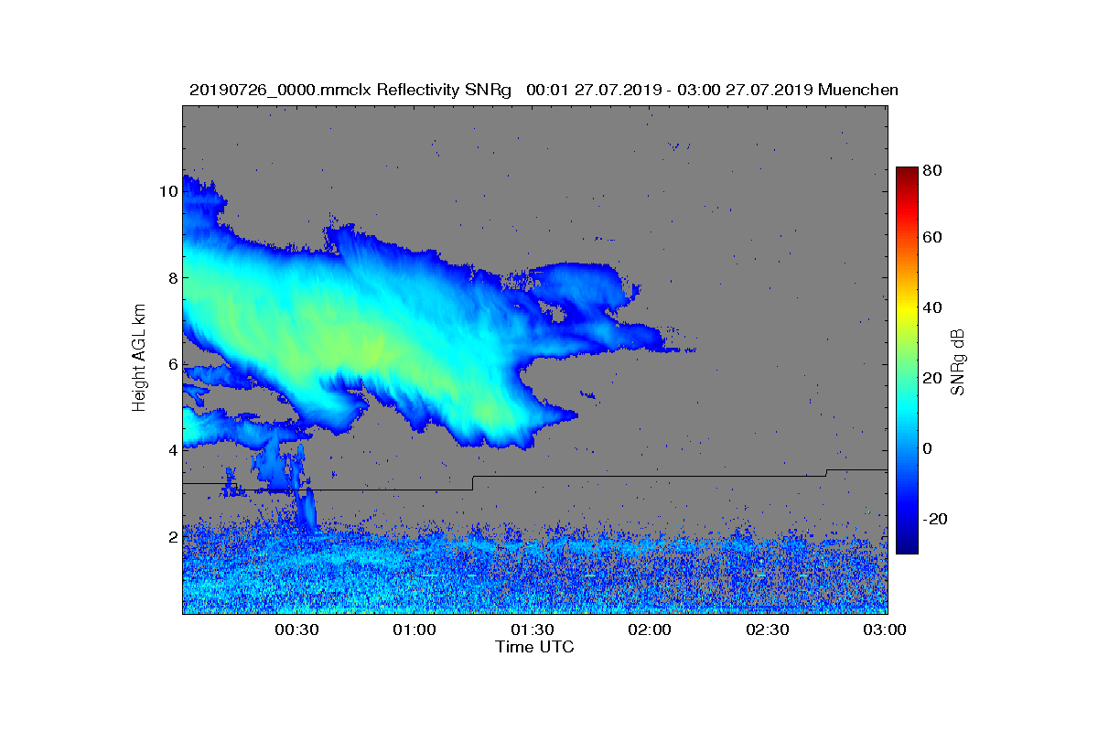Click the height tick label 2
Image resolution: width=1098 pixels, height=732 pixels.
pyautogui.click(x=171, y=536)
